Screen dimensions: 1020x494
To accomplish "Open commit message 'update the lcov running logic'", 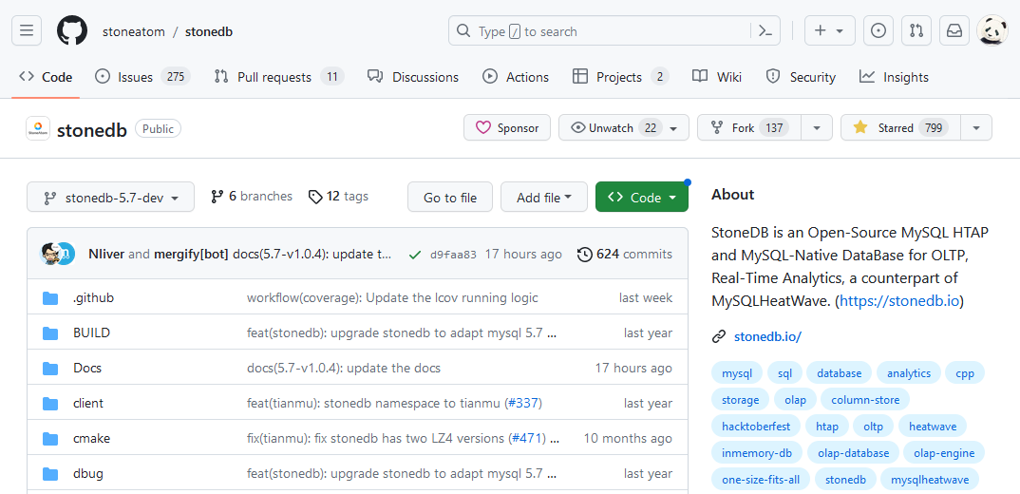I will (392, 298).
